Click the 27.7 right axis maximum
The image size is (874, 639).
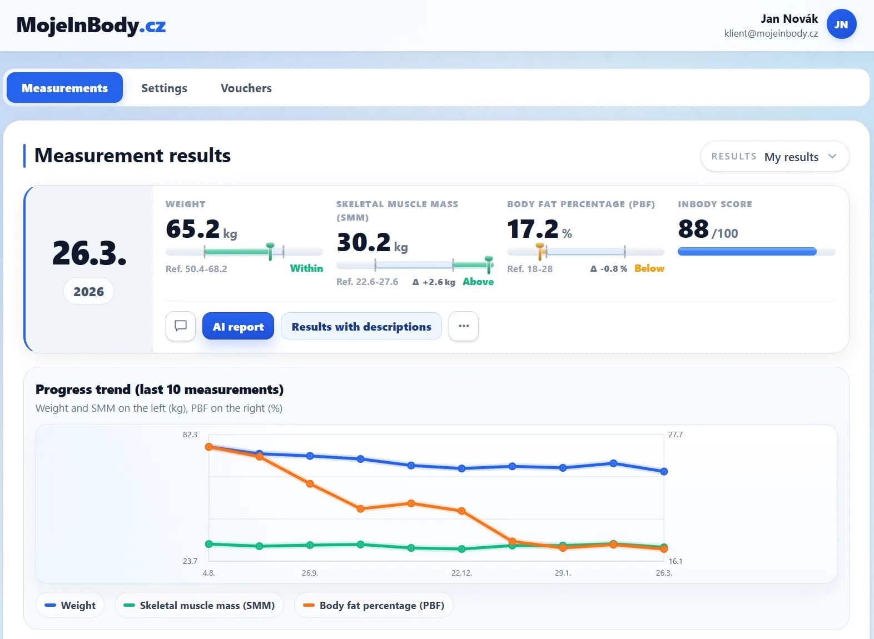pyautogui.click(x=676, y=435)
